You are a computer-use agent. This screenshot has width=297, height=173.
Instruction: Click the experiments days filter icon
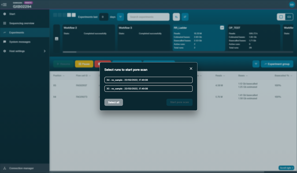(121, 17)
